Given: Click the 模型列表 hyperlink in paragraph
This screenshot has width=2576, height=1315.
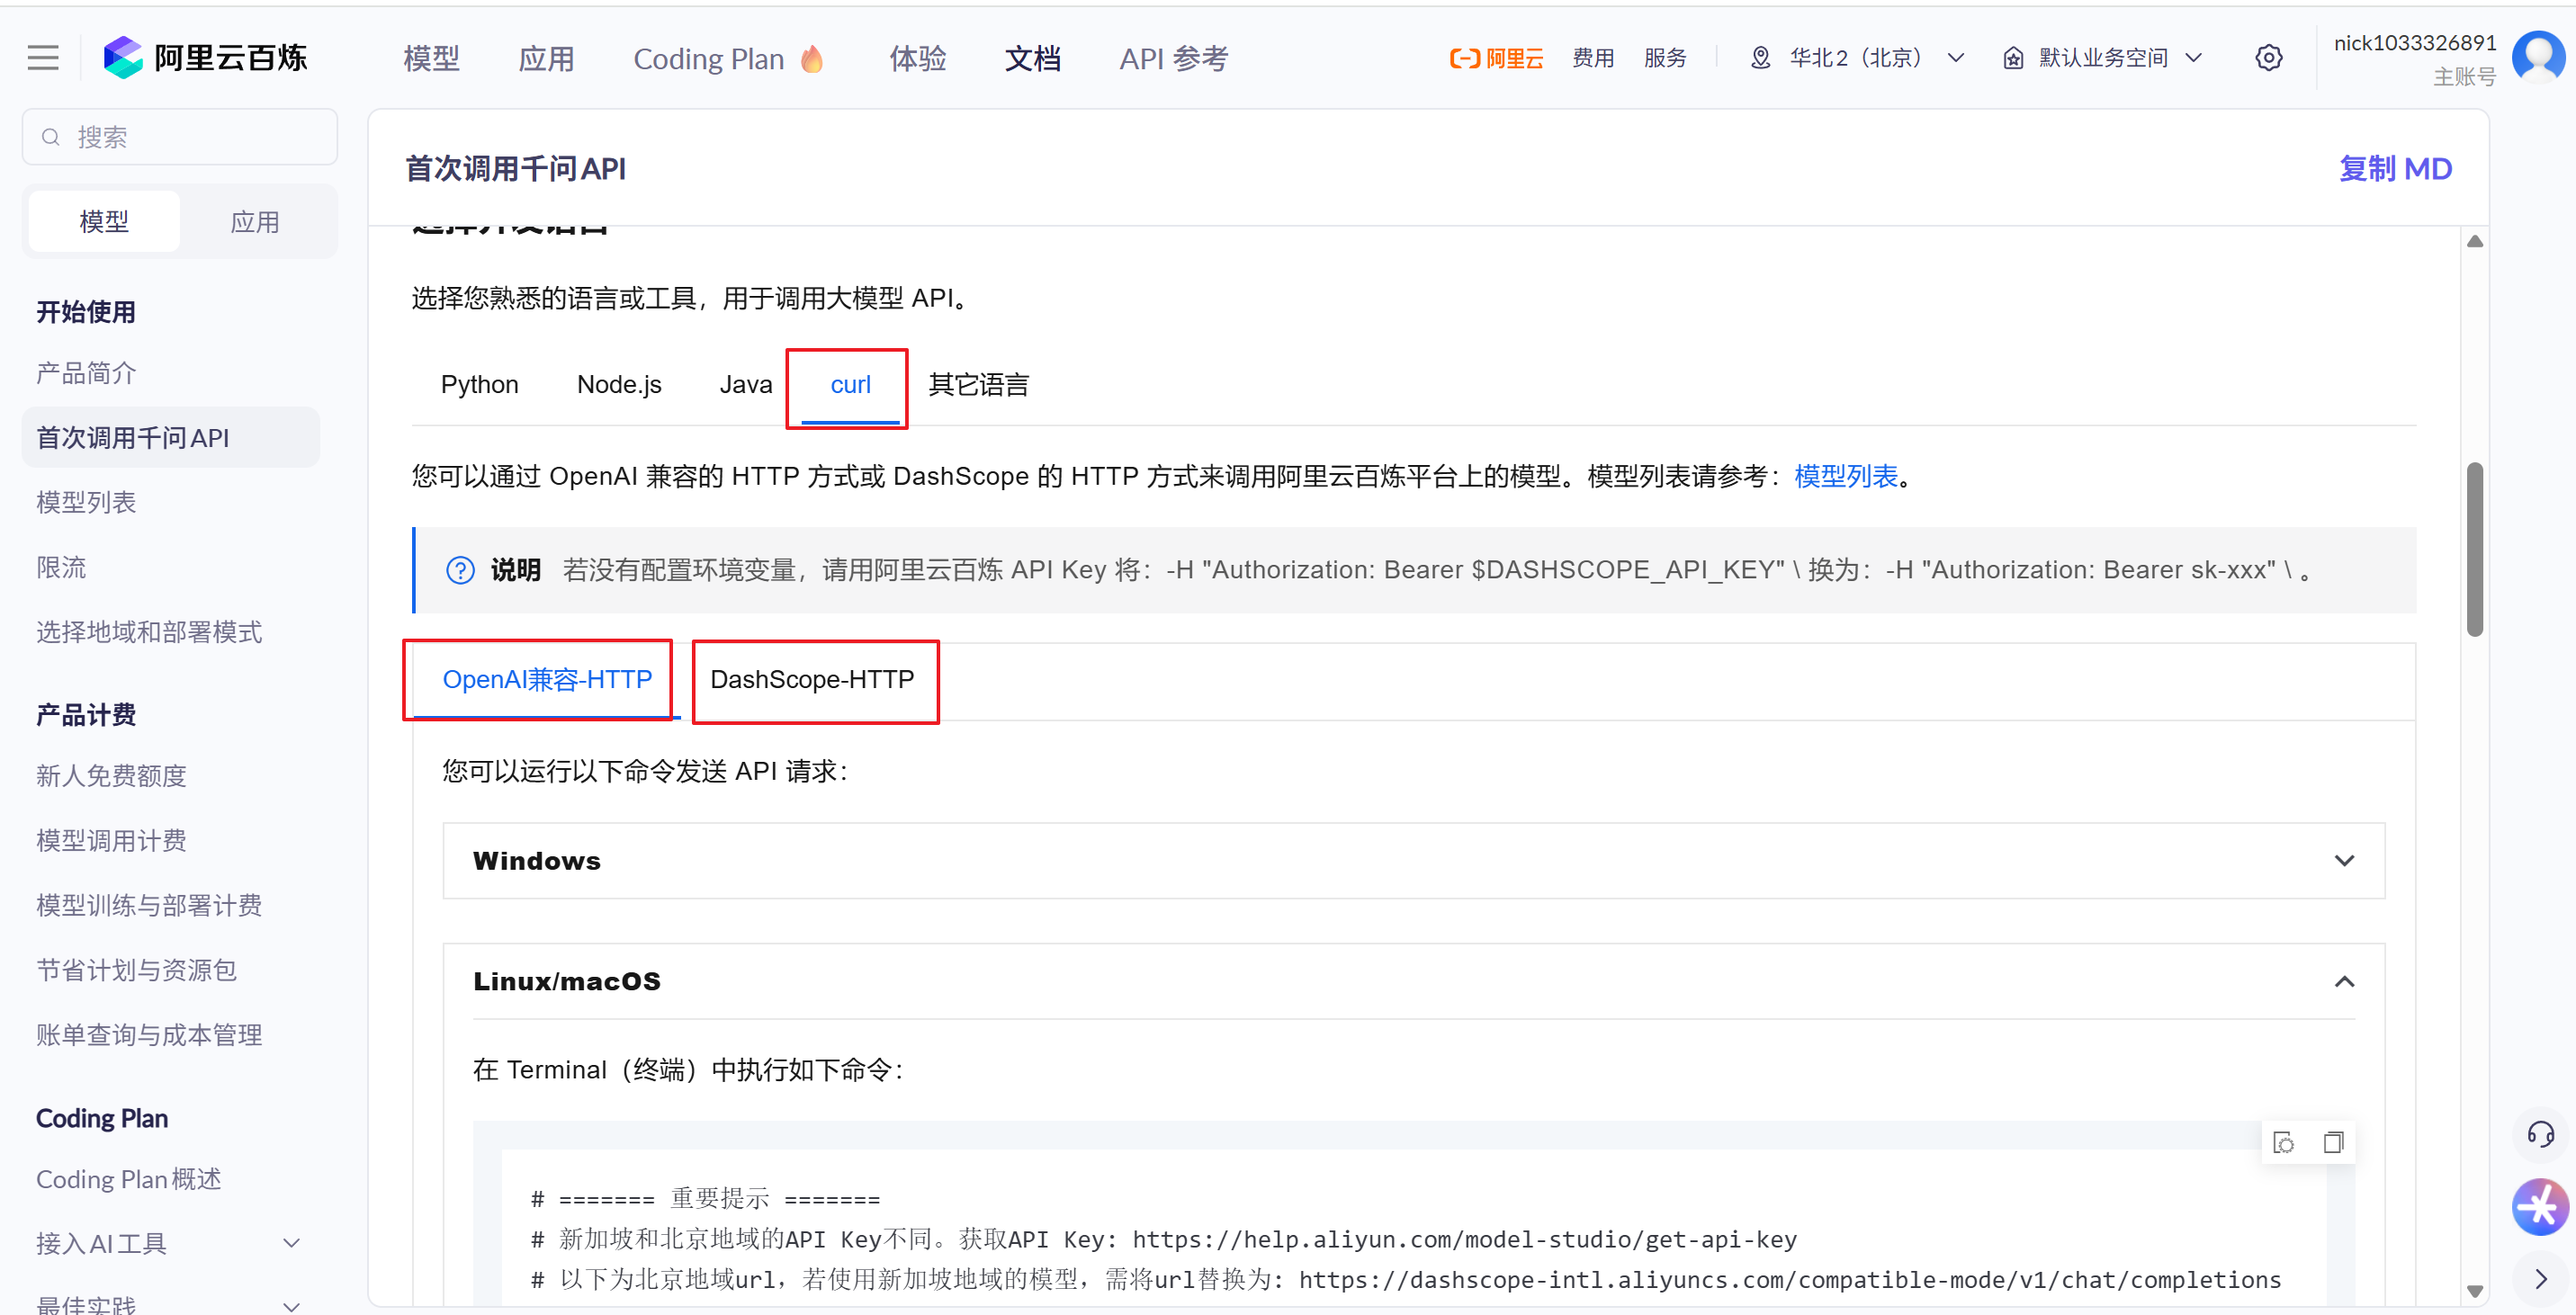Looking at the screenshot, I should pos(1845,476).
